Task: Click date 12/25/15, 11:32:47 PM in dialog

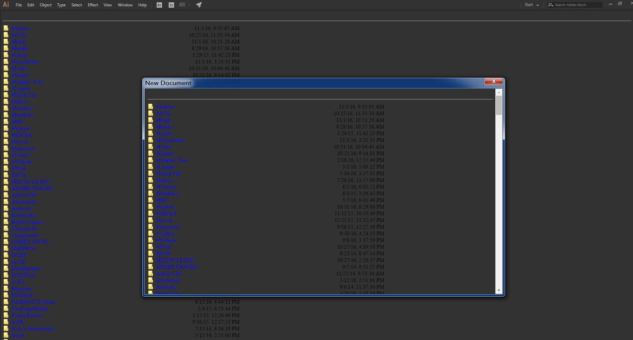Action: click(x=359, y=220)
